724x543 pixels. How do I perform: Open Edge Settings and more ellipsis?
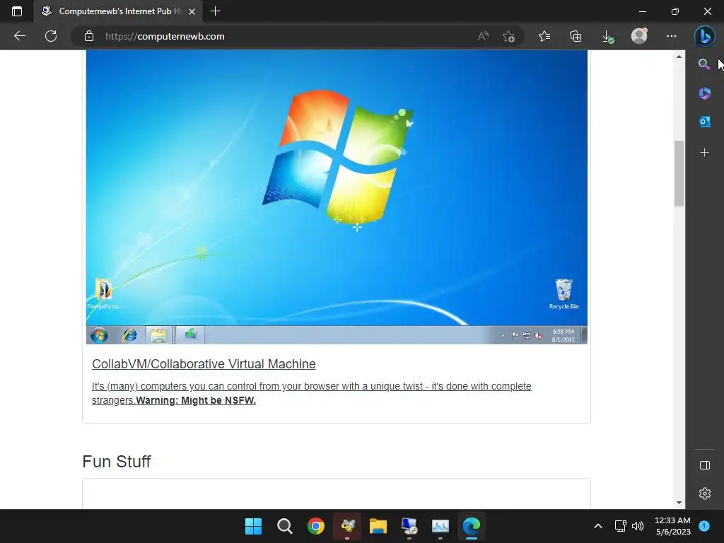pyautogui.click(x=672, y=36)
